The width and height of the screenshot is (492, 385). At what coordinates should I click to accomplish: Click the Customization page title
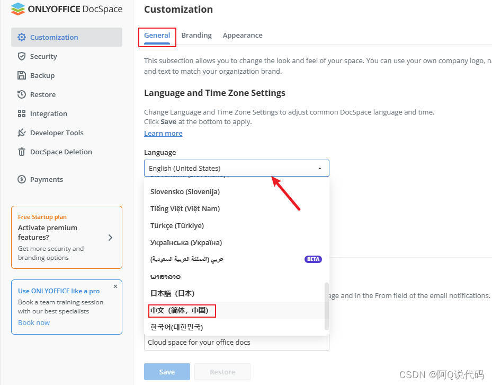pyautogui.click(x=178, y=10)
